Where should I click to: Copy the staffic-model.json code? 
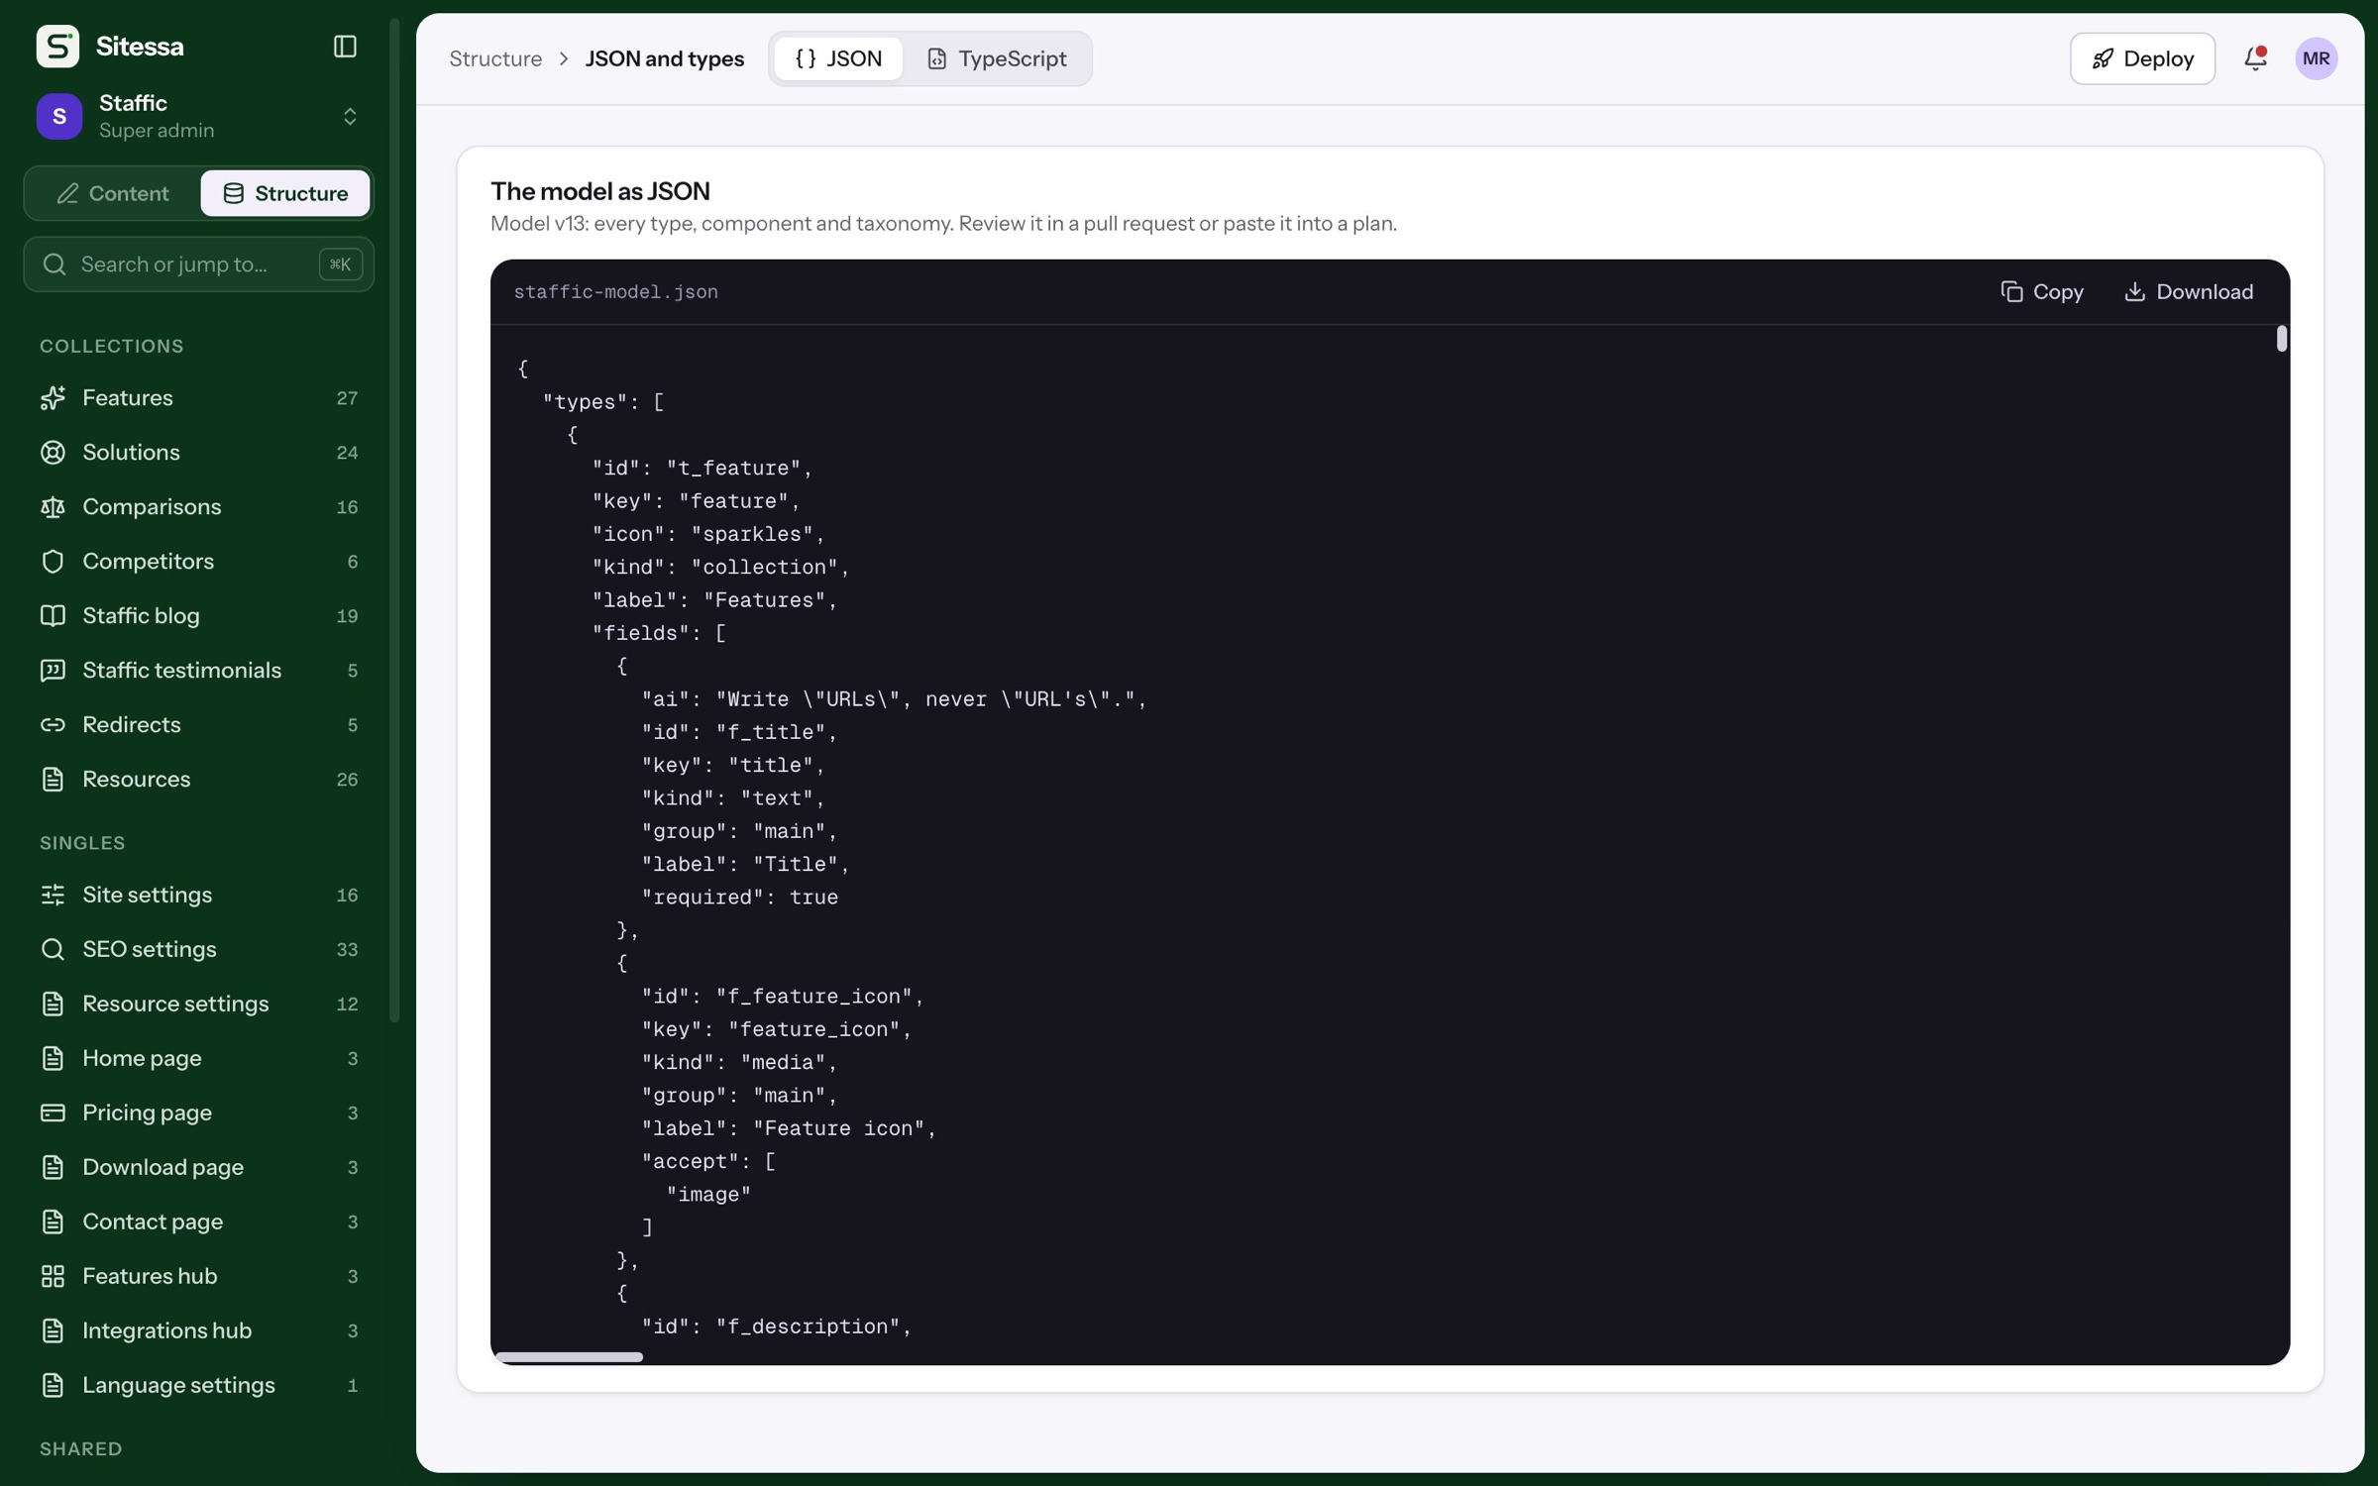pos(2042,292)
